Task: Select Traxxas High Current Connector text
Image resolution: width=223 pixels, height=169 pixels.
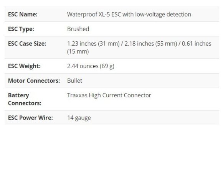Action: pyautogui.click(x=109, y=95)
